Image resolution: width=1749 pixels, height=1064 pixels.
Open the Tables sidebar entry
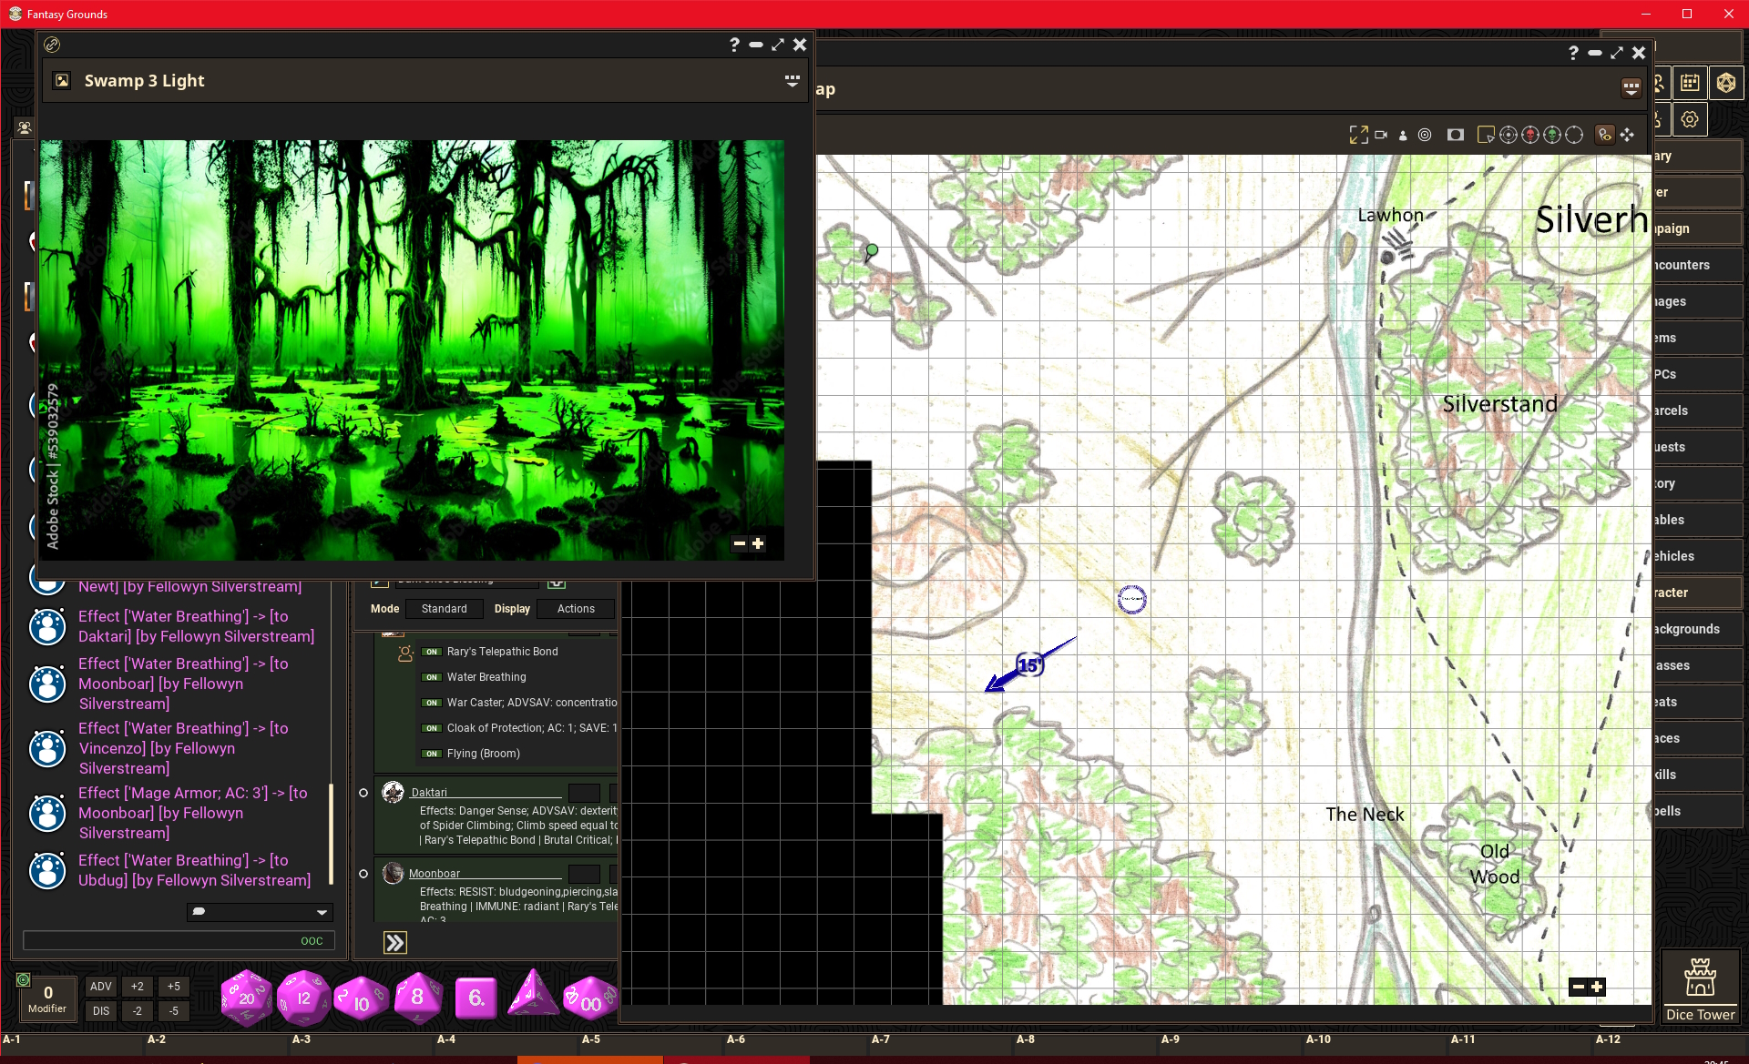[x=1694, y=520]
